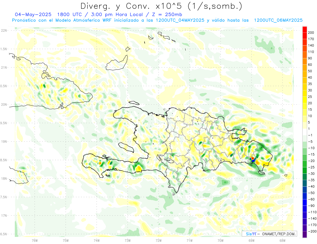This screenshot has height=244, width=317.
Task: Click the positive "25" colorbar label
Action: (x=310, y=97)
